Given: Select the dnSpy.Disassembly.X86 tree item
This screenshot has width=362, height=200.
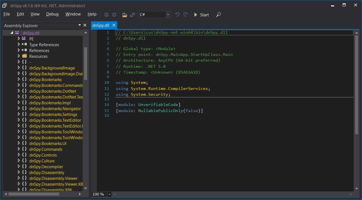Looking at the screenshot, I should pos(51,189).
